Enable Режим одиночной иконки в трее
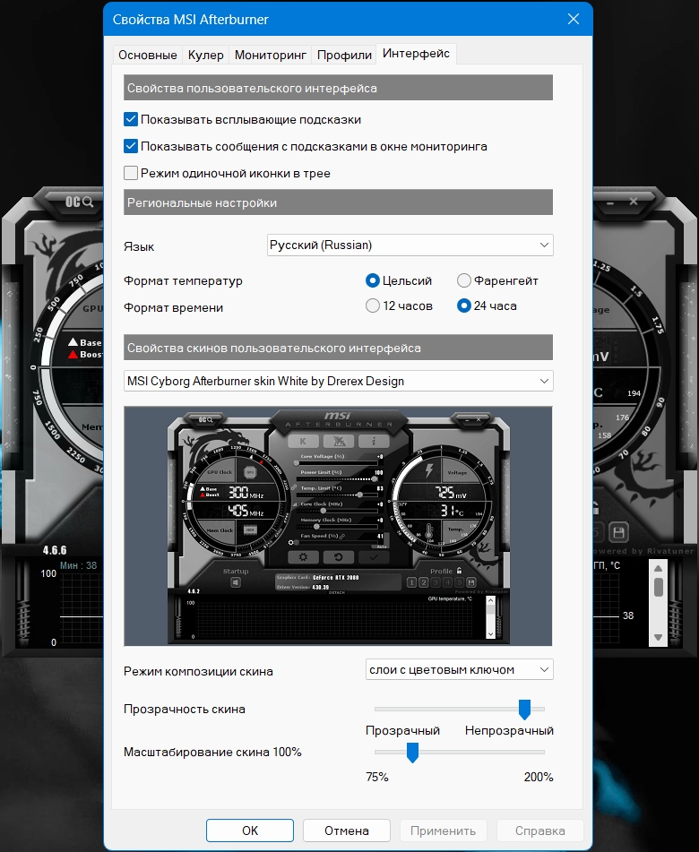This screenshot has height=852, width=699. click(x=131, y=173)
